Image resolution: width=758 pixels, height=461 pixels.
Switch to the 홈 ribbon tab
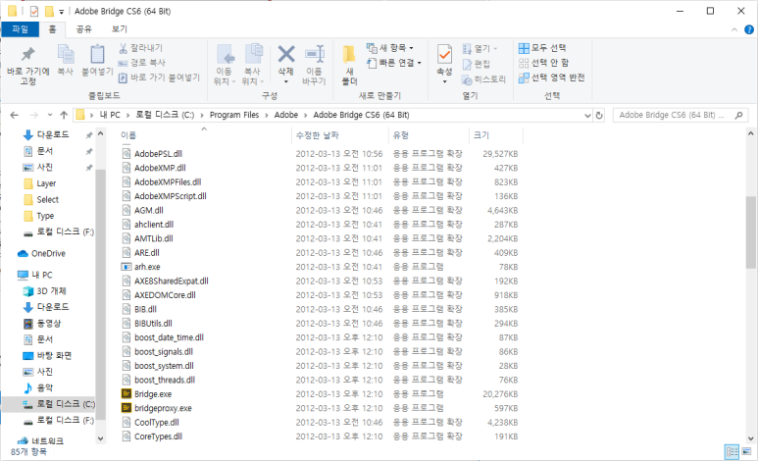coord(52,29)
